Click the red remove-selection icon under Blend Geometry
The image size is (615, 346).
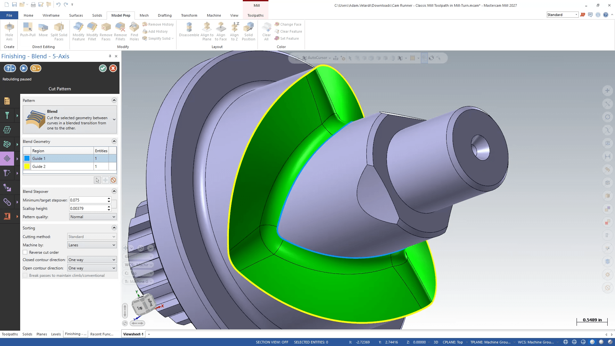click(113, 180)
